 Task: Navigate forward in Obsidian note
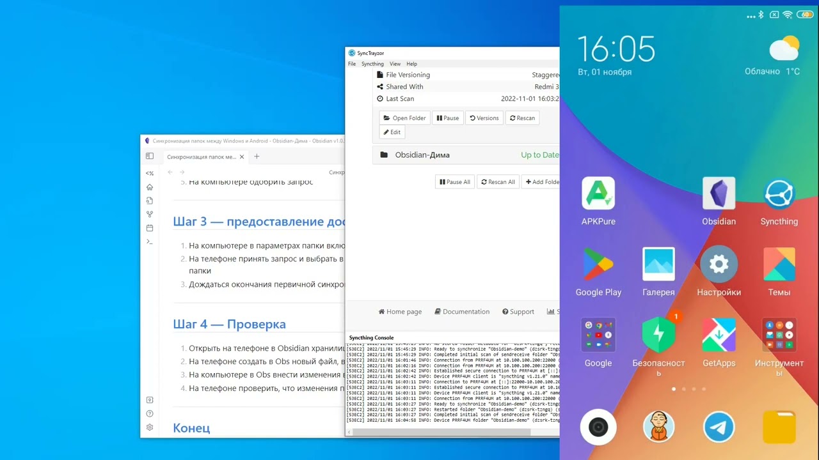click(182, 172)
